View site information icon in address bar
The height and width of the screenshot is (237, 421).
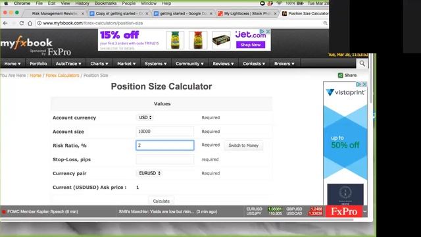point(39,23)
